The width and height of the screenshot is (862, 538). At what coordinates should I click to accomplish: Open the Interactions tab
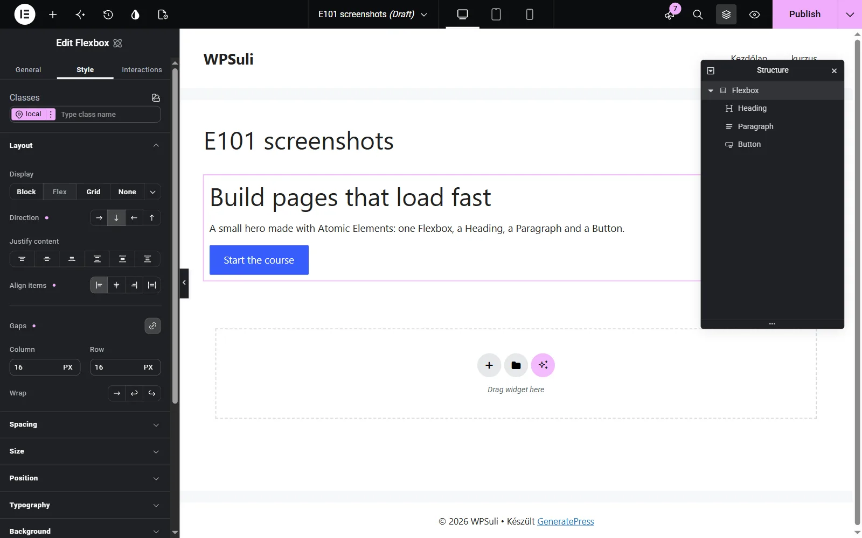[x=142, y=70]
